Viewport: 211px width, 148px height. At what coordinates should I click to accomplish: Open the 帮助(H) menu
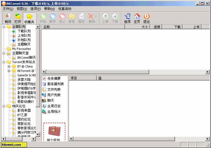pos(49,9)
